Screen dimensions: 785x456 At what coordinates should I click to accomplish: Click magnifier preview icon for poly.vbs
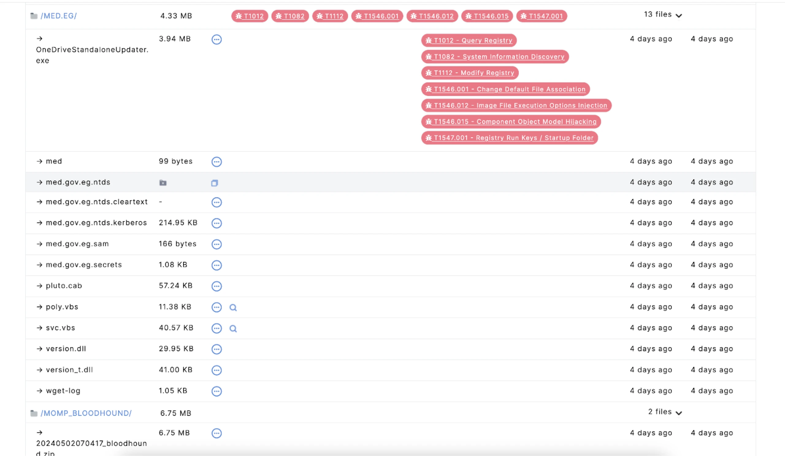tap(233, 308)
